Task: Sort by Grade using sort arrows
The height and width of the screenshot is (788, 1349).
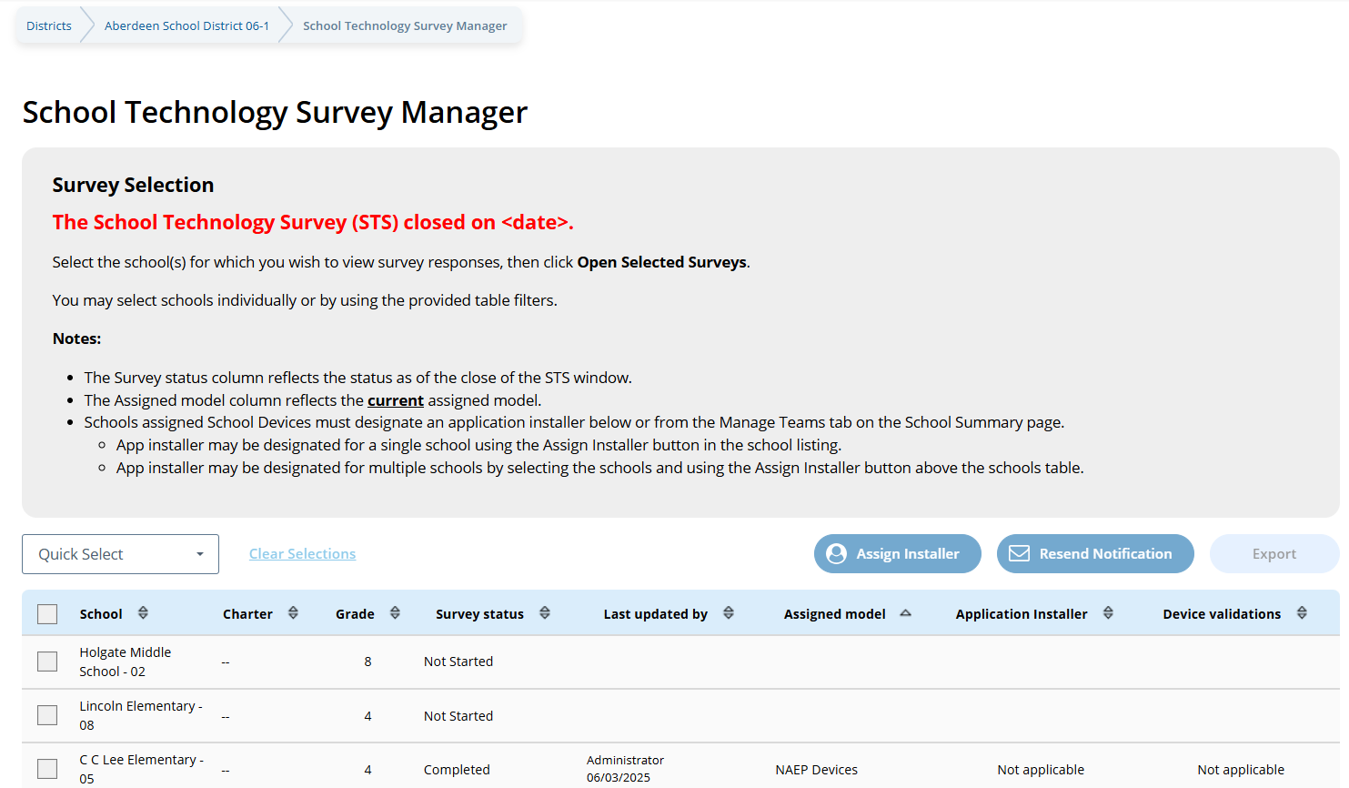Action: [x=395, y=613]
